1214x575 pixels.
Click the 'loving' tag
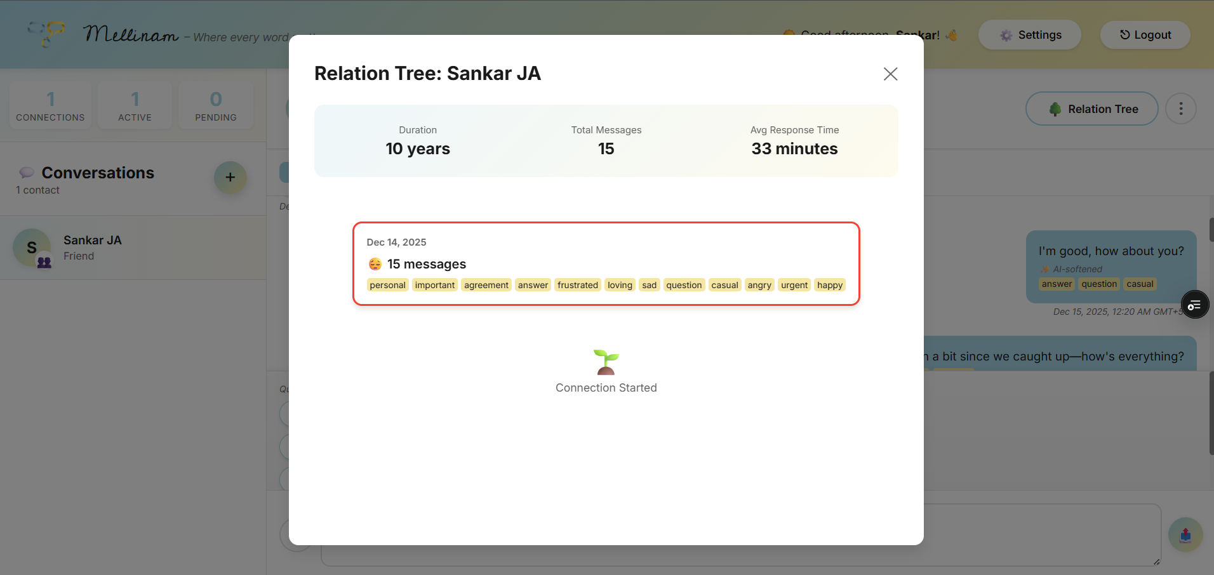click(620, 285)
